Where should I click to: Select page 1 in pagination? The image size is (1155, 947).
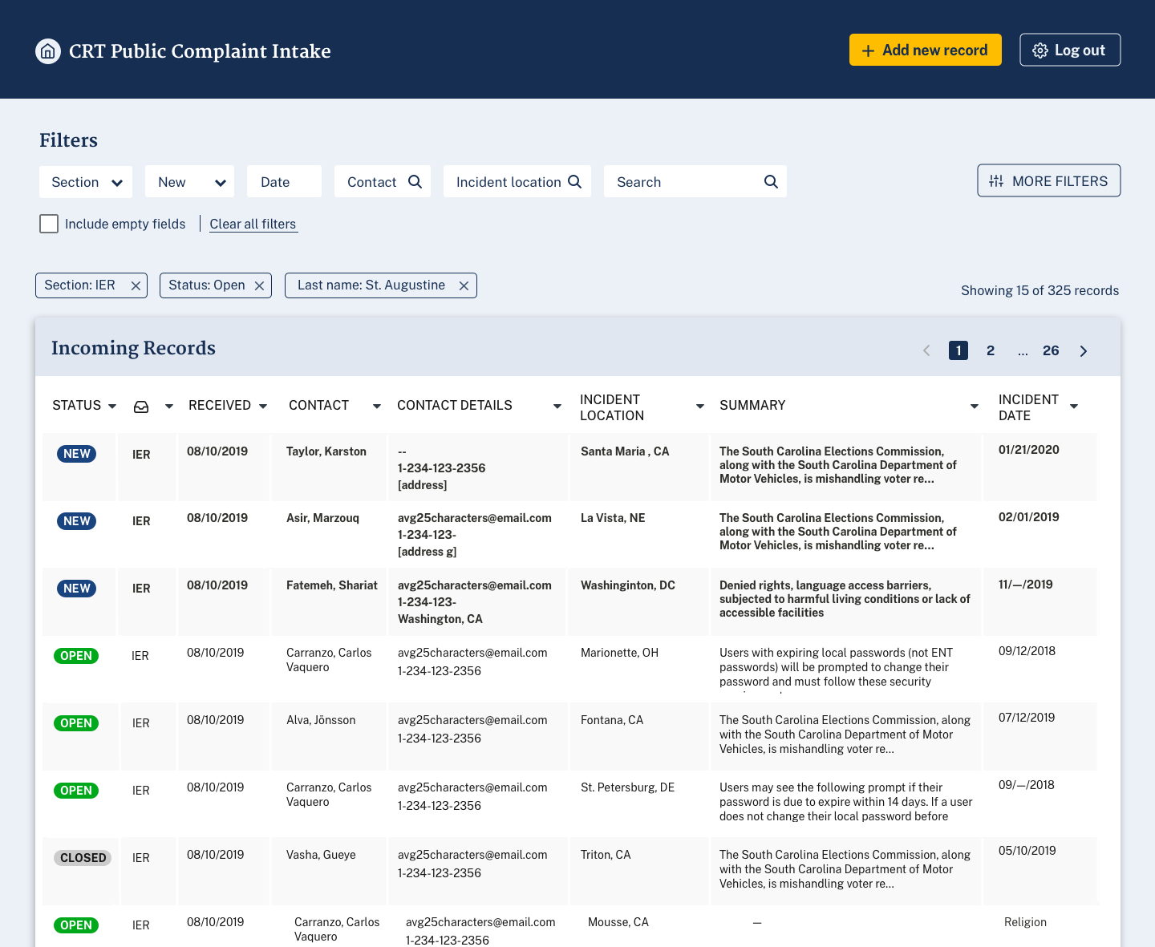pos(958,350)
